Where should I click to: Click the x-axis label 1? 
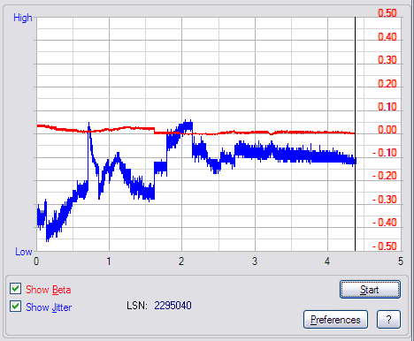[x=109, y=261]
